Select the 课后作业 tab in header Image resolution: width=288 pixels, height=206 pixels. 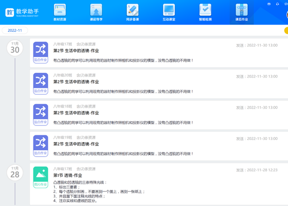point(242,12)
